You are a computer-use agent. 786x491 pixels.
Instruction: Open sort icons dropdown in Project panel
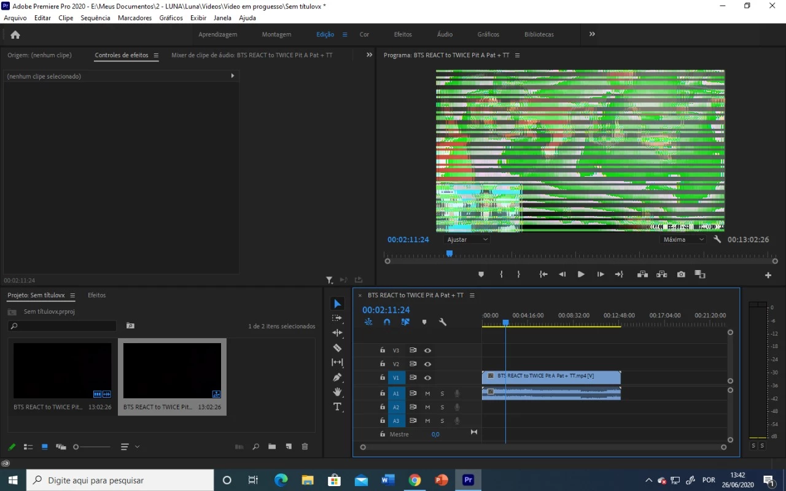click(x=130, y=447)
